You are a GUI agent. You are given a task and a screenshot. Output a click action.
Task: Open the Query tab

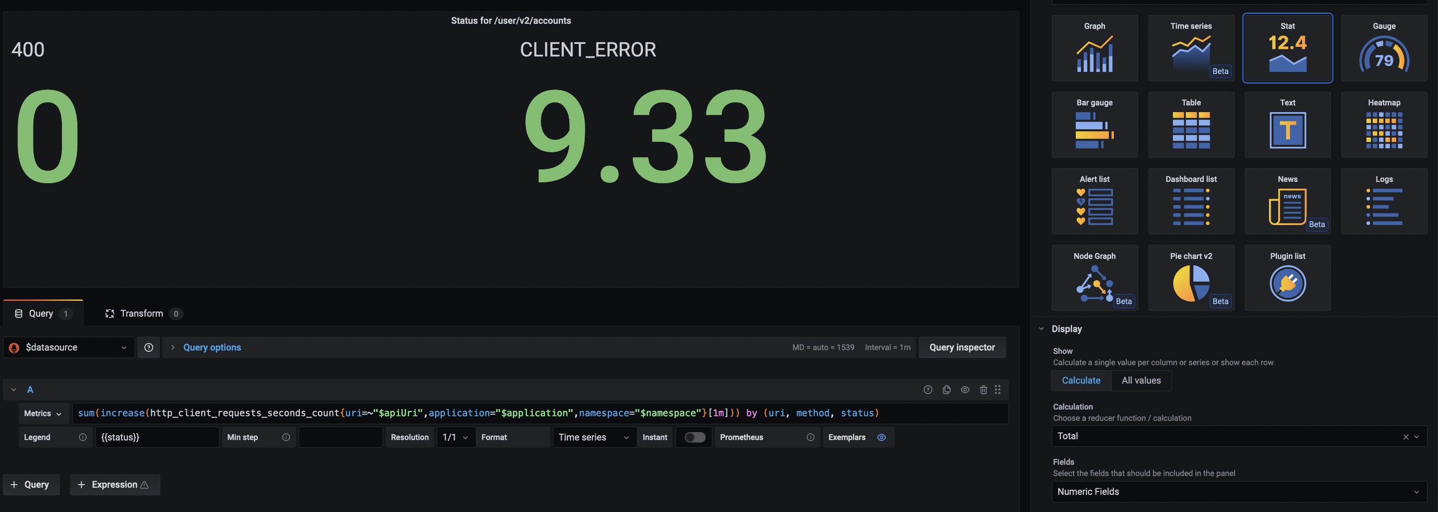click(x=42, y=314)
